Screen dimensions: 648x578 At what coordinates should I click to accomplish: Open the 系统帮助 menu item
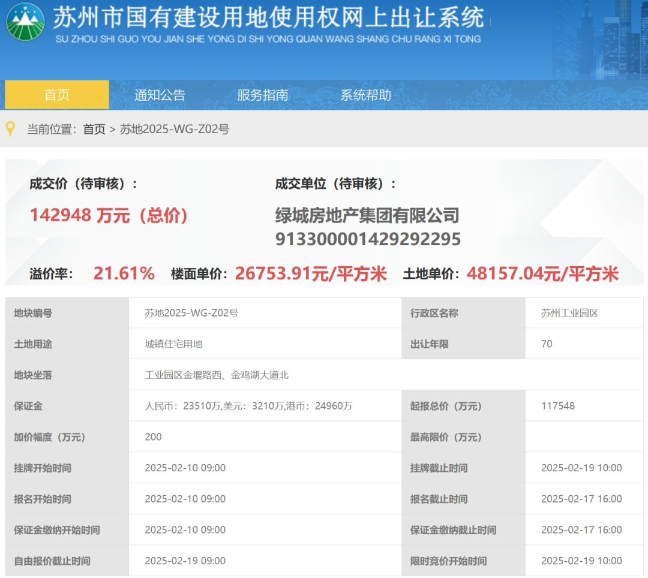tap(366, 95)
